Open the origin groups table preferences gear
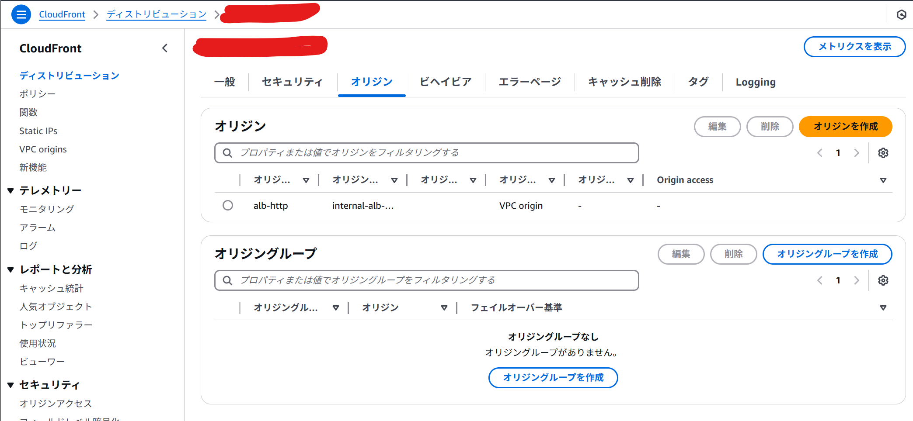 (x=883, y=280)
